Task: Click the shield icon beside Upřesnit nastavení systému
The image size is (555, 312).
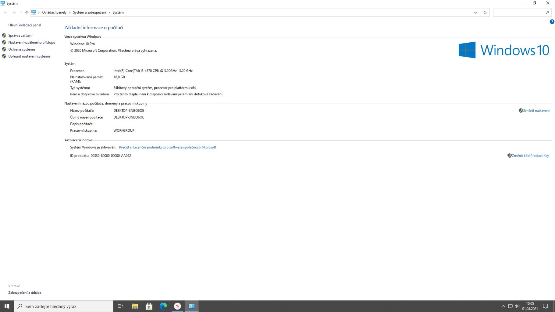Action: coord(4,56)
